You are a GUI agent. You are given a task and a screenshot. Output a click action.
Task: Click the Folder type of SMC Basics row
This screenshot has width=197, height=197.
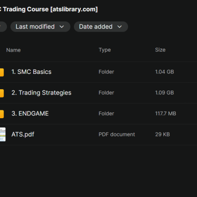(x=106, y=72)
